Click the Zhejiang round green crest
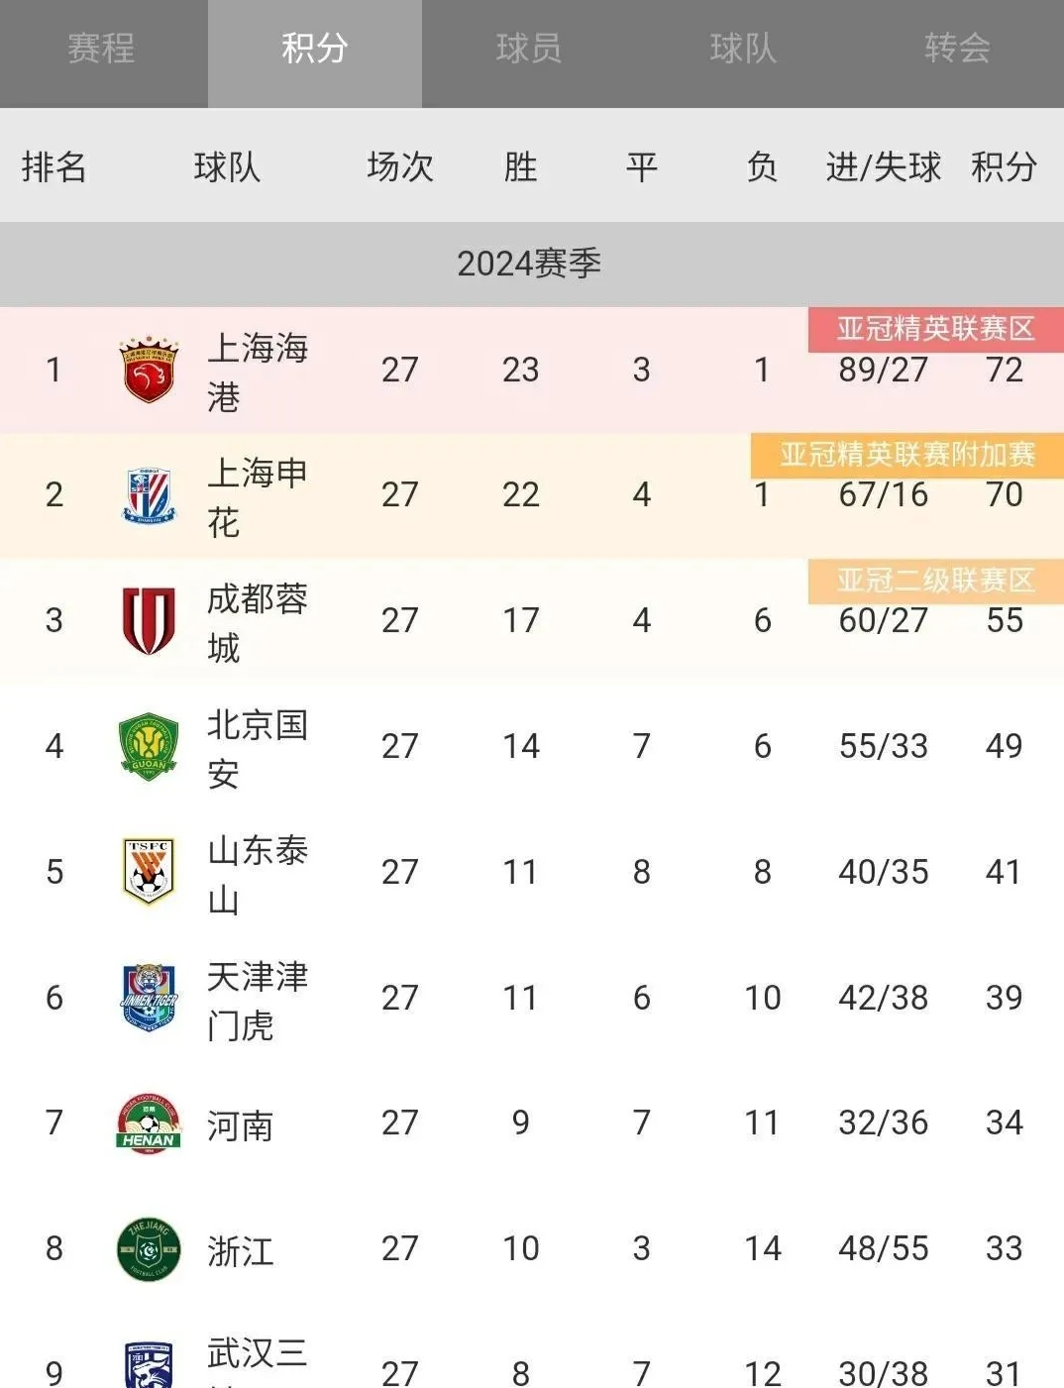This screenshot has width=1064, height=1388. (149, 1249)
